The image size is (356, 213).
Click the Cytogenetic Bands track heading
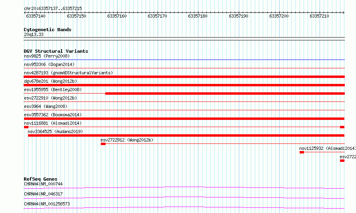48,30
